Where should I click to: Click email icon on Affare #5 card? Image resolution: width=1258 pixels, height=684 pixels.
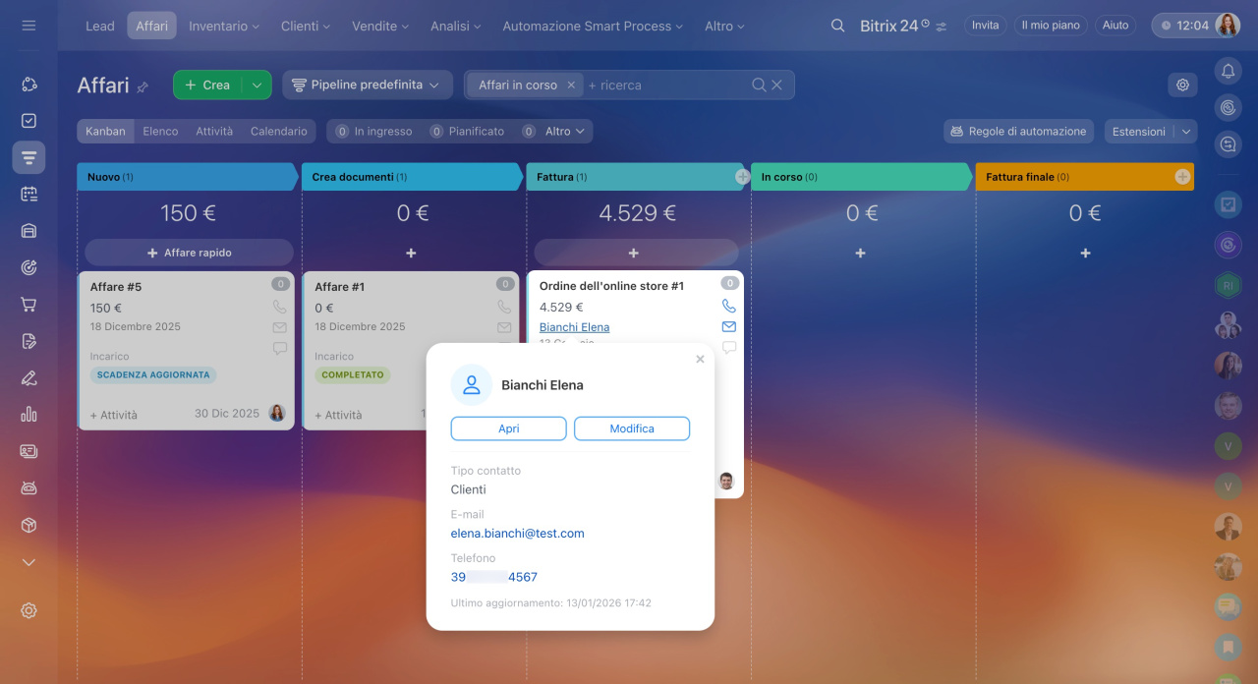click(279, 327)
